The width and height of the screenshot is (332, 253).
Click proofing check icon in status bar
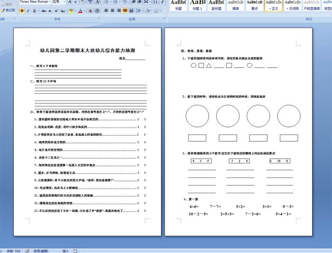pyautogui.click(x=27, y=251)
